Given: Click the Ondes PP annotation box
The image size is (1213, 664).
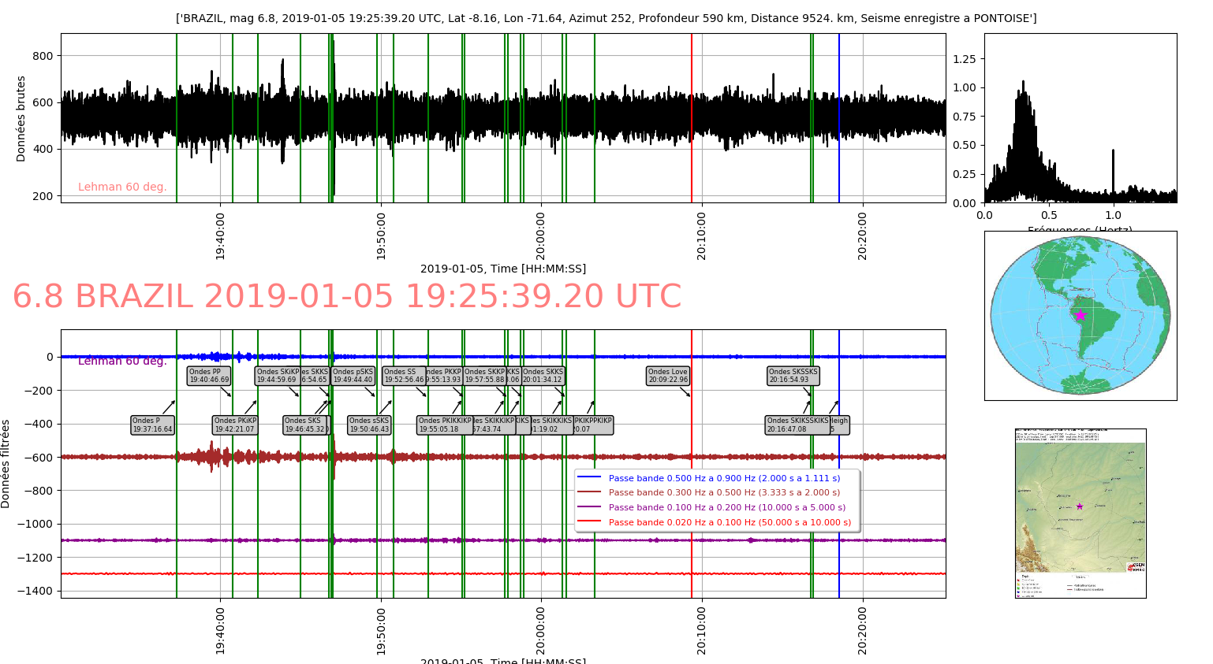Looking at the screenshot, I should (209, 376).
